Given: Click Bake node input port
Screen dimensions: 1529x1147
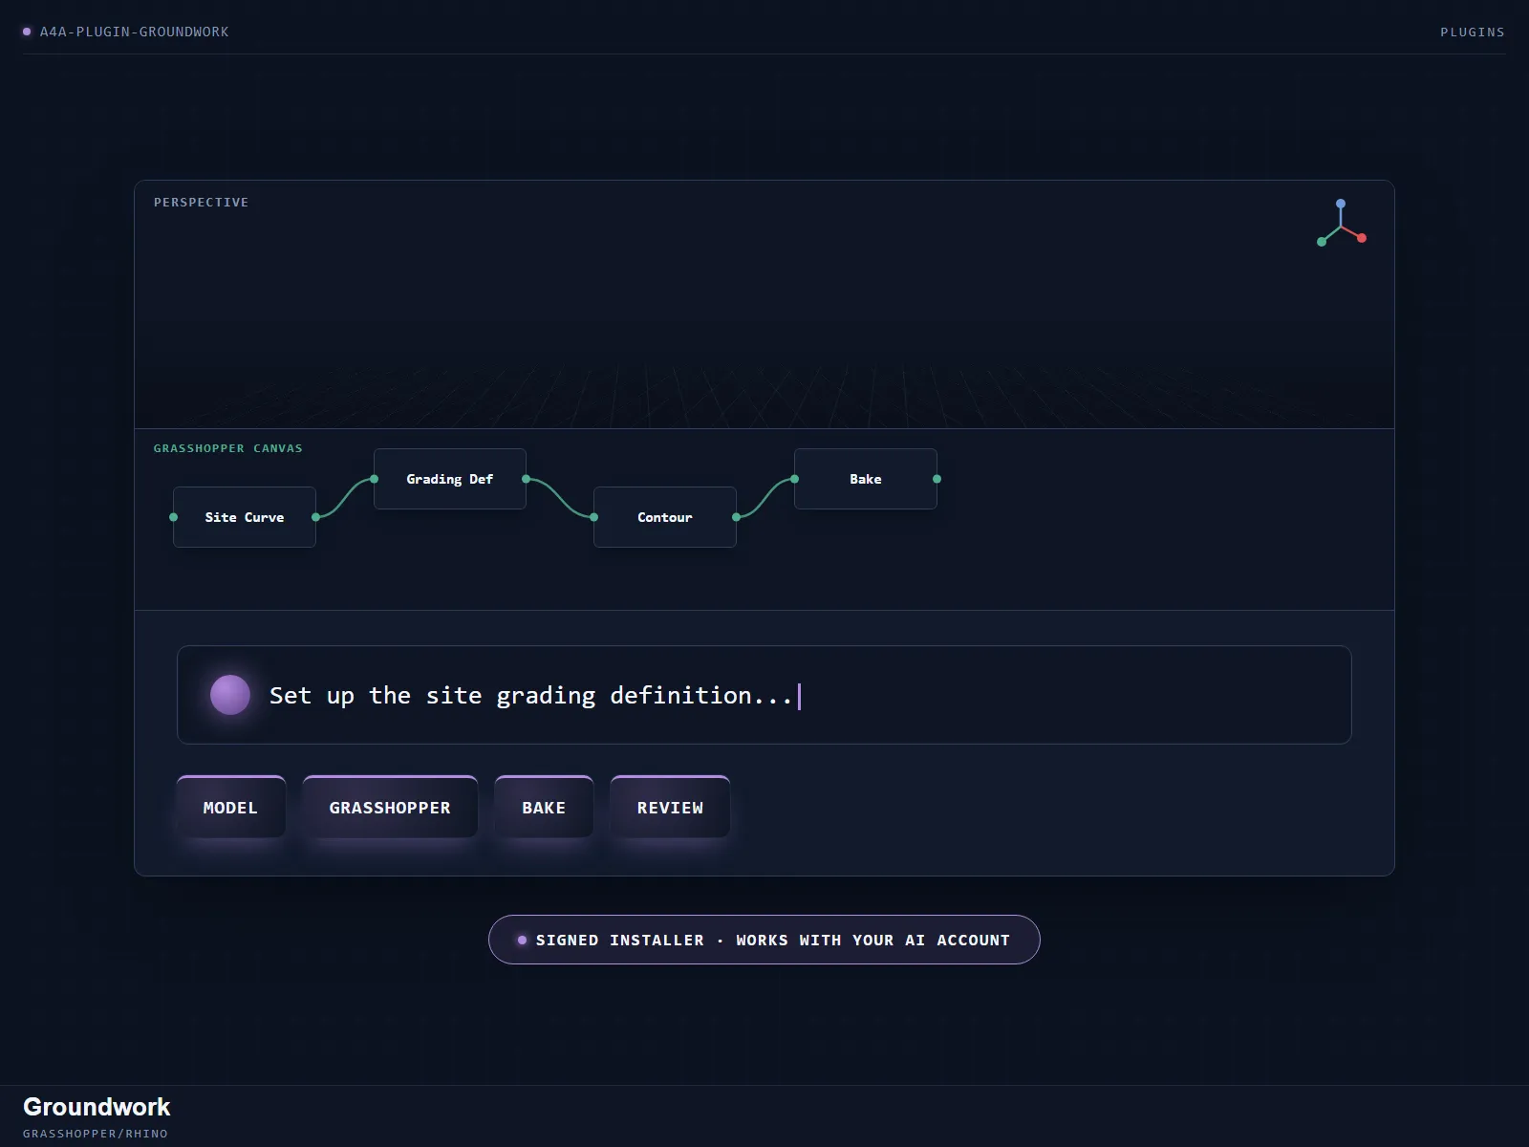Looking at the screenshot, I should pyautogui.click(x=794, y=479).
